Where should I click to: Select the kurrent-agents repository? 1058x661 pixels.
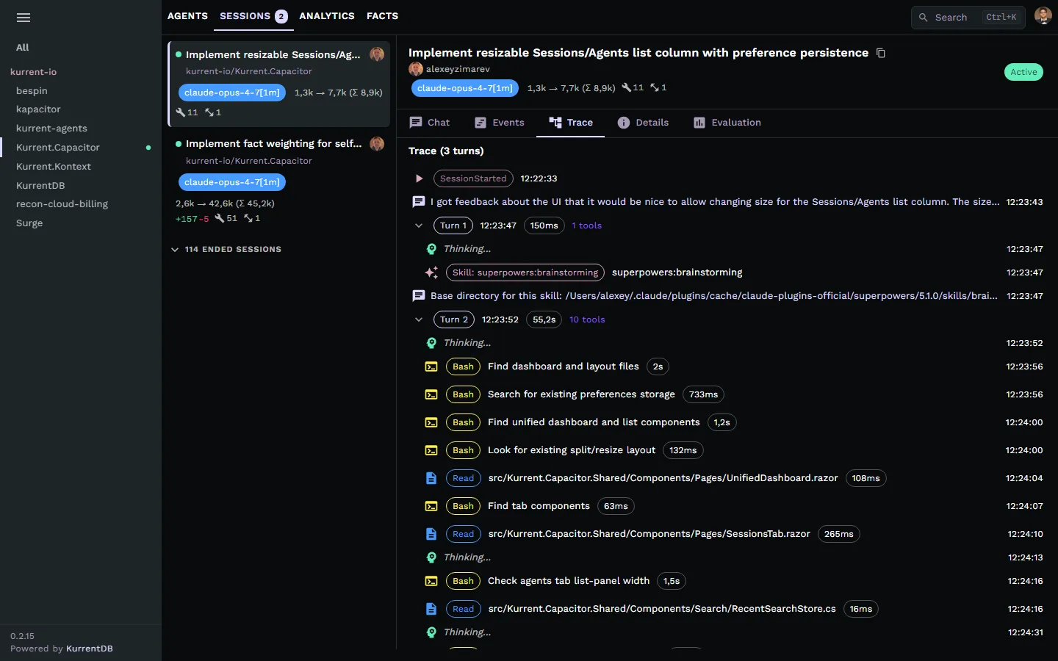tap(51, 129)
